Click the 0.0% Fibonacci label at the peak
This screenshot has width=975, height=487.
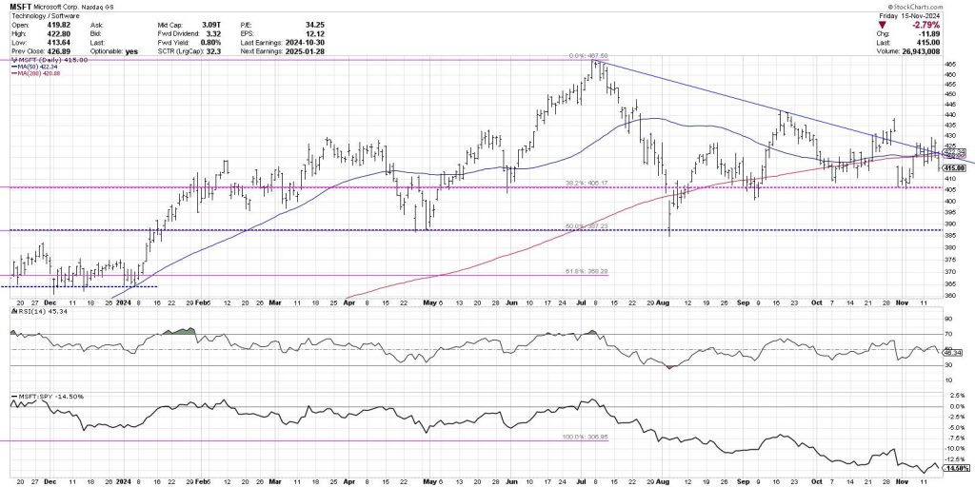pyautogui.click(x=588, y=56)
